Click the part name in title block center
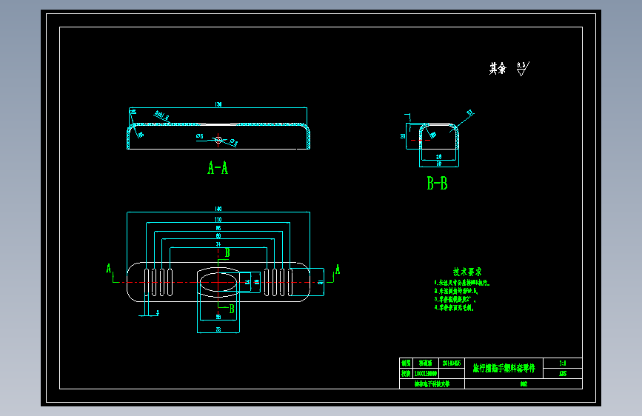Viewport: 642px width, 416px height. click(504, 368)
